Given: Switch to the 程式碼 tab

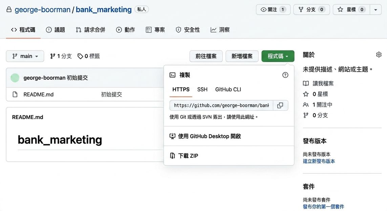Looking at the screenshot, I should (x=23, y=30).
